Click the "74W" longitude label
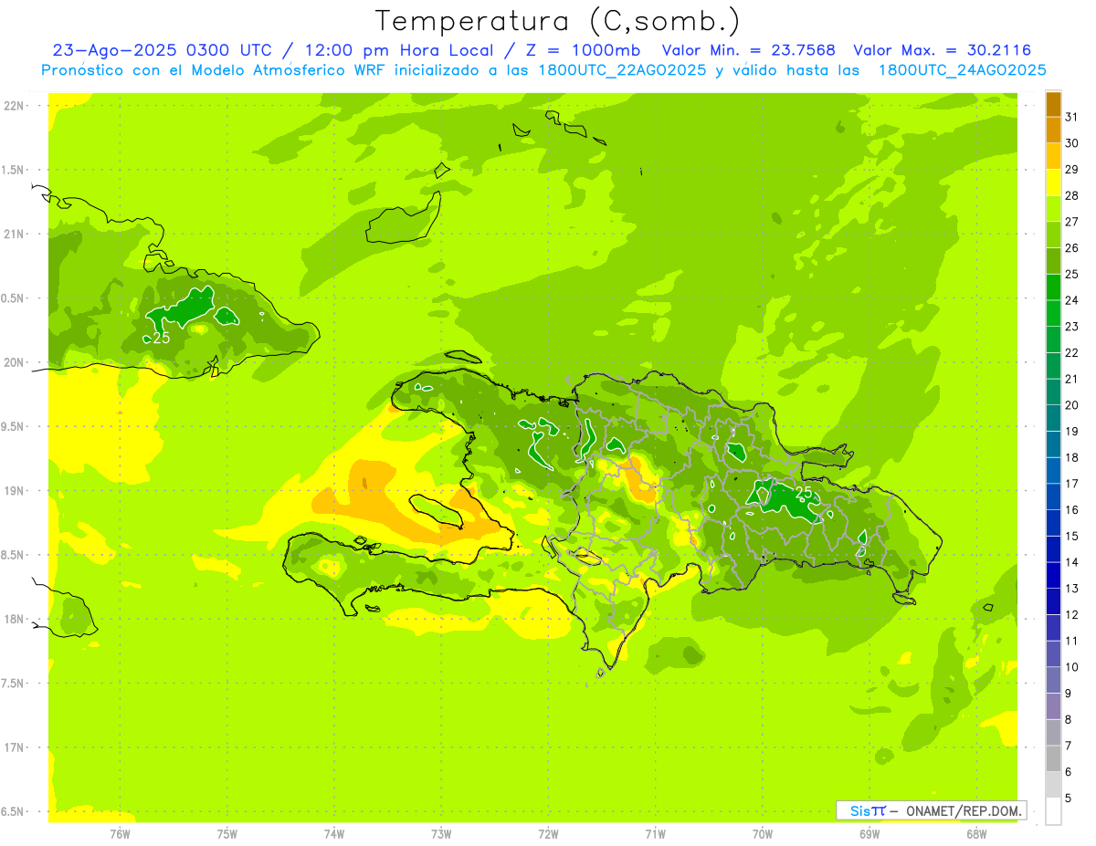The image size is (1096, 846). click(334, 833)
